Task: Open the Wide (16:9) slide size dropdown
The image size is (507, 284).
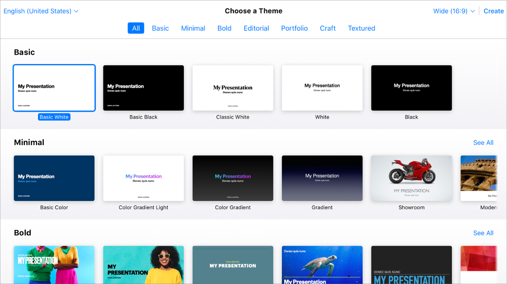Action: pyautogui.click(x=454, y=11)
